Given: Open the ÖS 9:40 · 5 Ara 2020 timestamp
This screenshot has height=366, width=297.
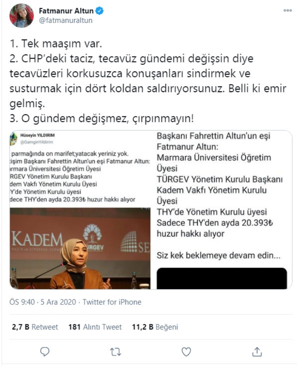Looking at the screenshot, I should 43,302.
